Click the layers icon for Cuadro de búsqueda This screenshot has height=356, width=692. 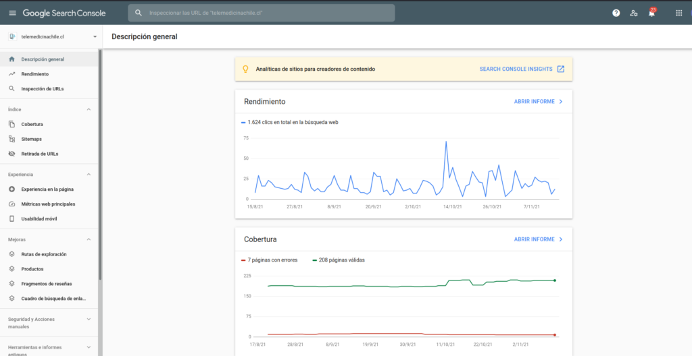12,298
